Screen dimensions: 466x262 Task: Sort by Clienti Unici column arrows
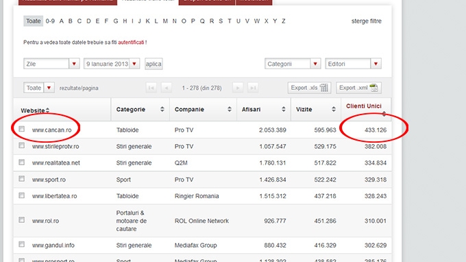click(x=384, y=114)
